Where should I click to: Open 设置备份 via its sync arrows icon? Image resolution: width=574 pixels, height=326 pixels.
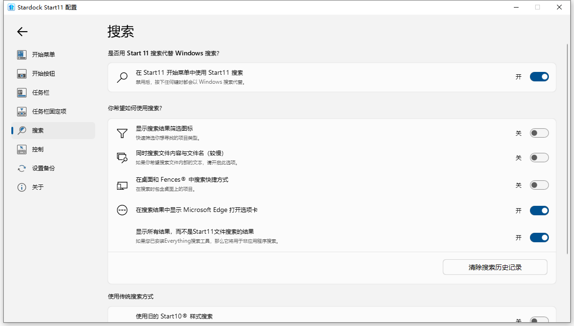[22, 168]
